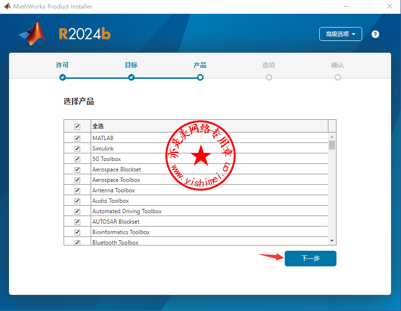This screenshot has height=311, width=401.
Task: Toggle the Automated Driving Toolbox checkbox
Action: pos(77,211)
